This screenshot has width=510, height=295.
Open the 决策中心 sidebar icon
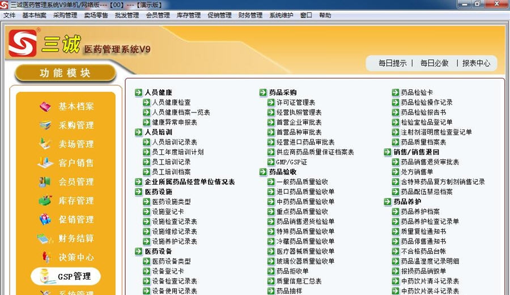46,257
